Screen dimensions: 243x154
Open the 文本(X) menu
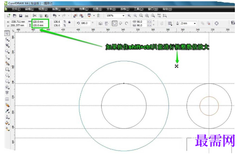[x=111, y=9]
